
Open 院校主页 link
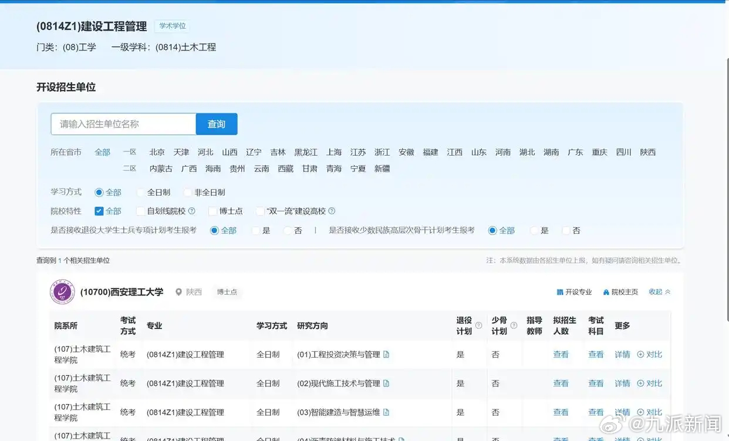620,292
